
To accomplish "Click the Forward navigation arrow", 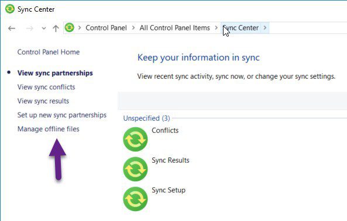I will pos(29,28).
